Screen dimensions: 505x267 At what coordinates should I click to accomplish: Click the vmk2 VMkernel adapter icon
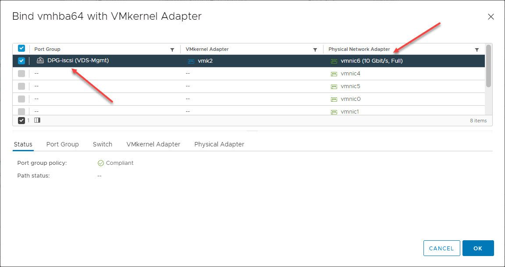click(191, 61)
